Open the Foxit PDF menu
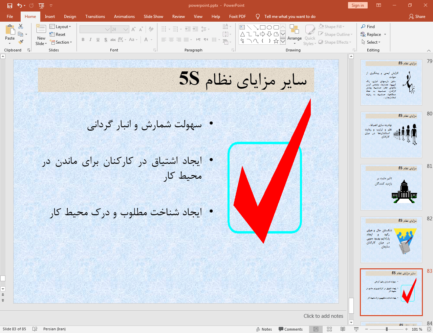Viewport: 433px width, 333px height. 237,16
